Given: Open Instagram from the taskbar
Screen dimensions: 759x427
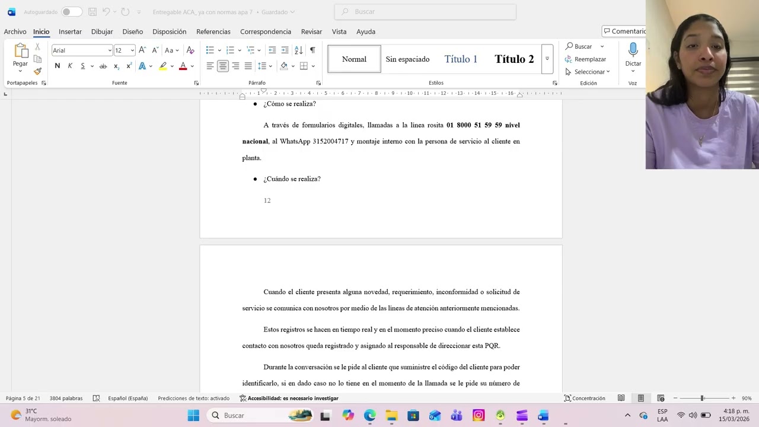Looking at the screenshot, I should tap(479, 415).
